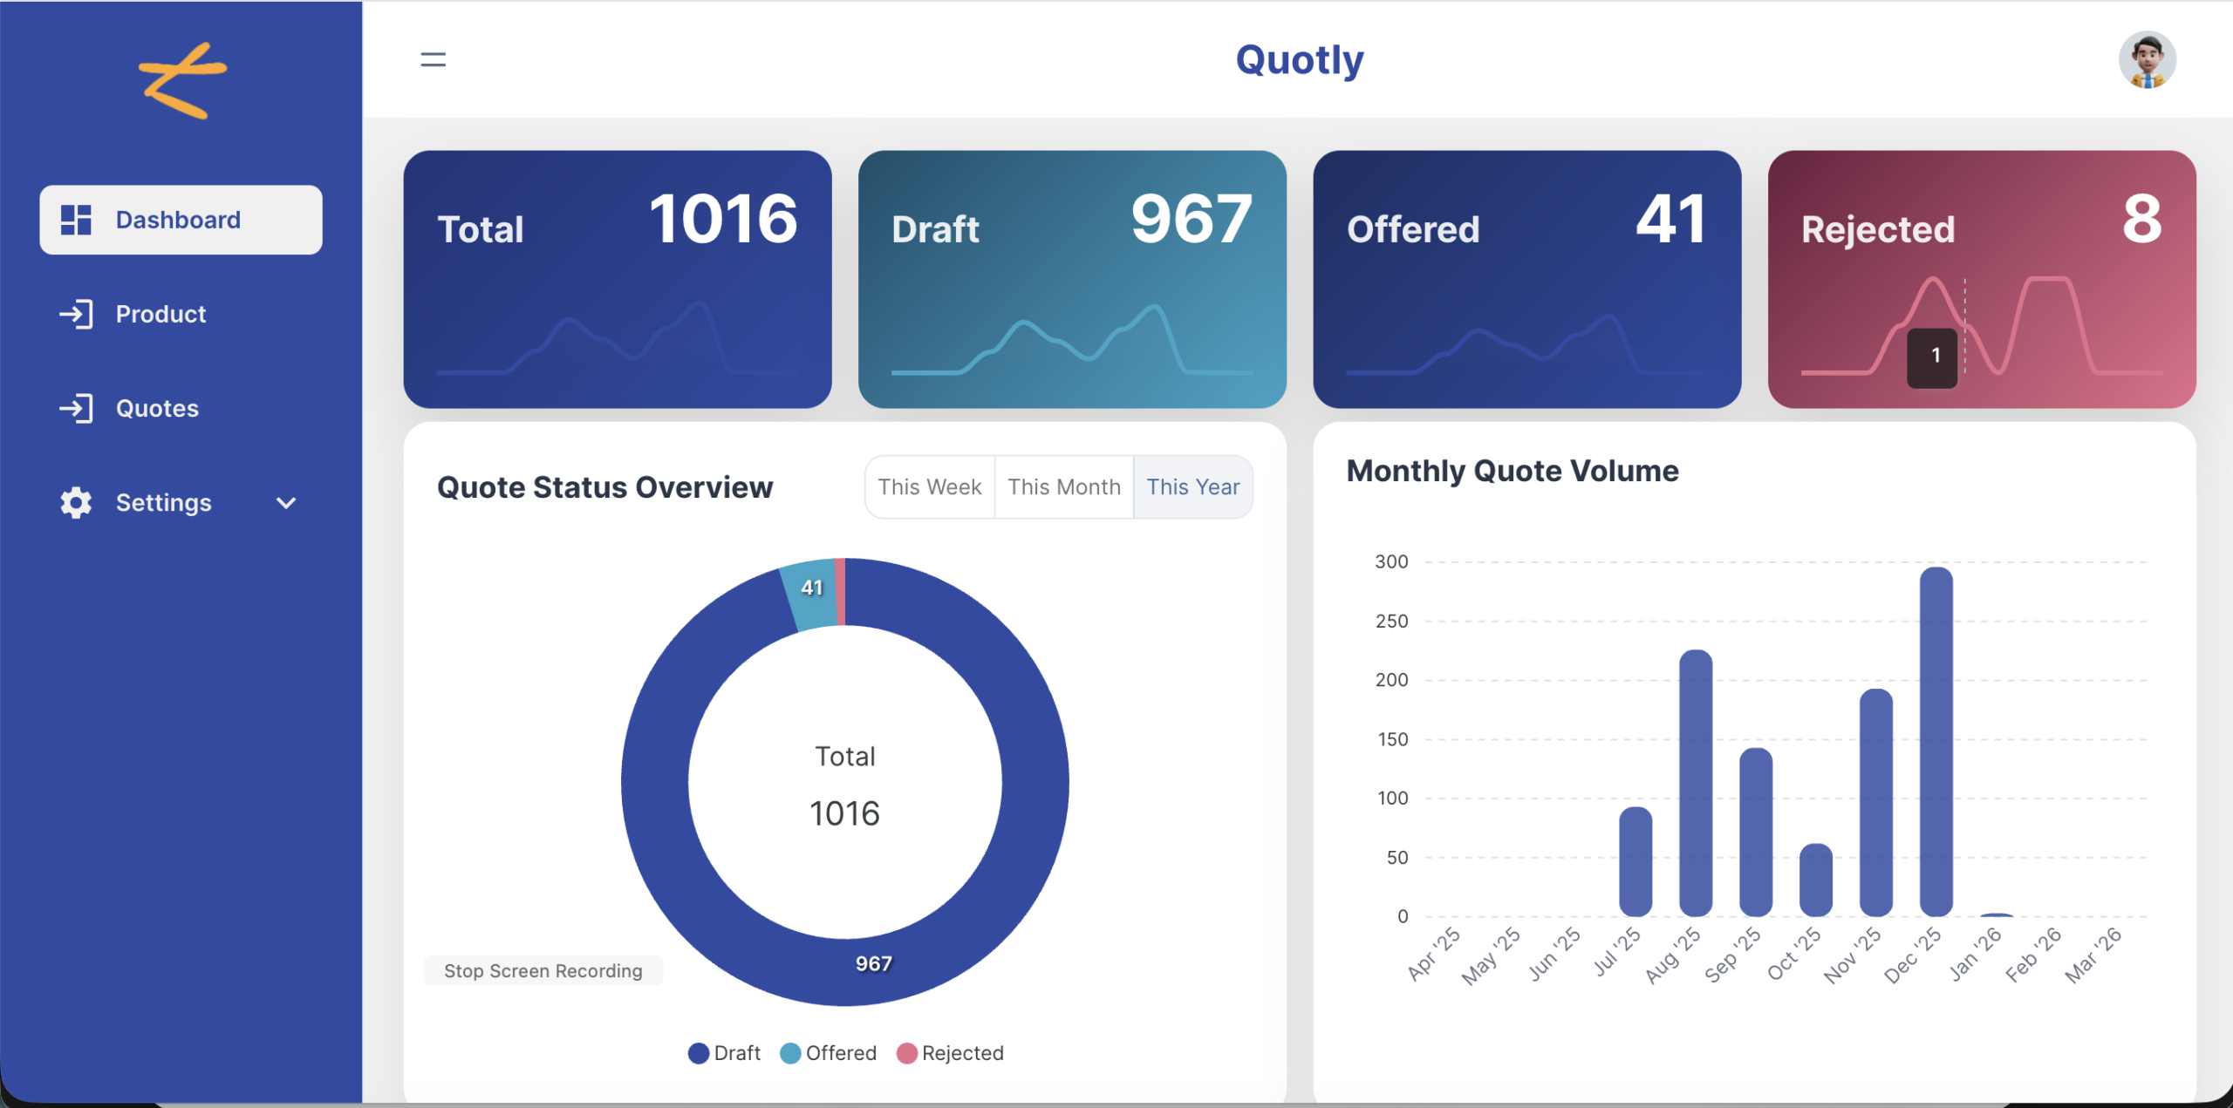The image size is (2233, 1108).
Task: Expand the Settings submenu chevron
Action: [285, 503]
